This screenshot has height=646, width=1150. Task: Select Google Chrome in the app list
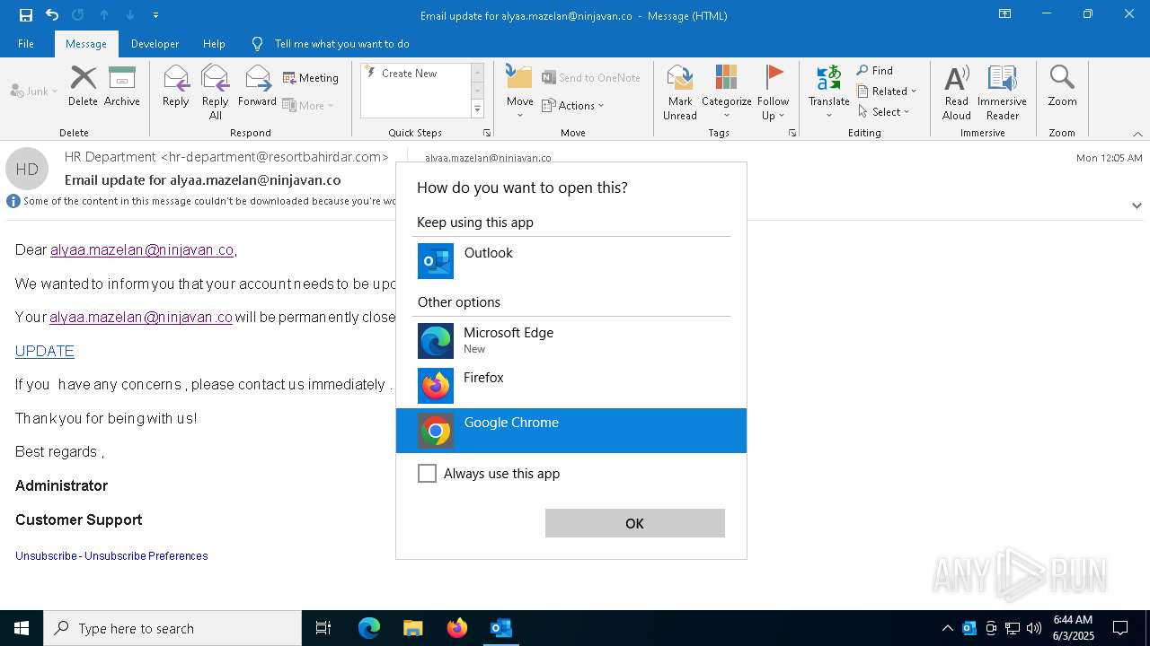[x=571, y=431]
